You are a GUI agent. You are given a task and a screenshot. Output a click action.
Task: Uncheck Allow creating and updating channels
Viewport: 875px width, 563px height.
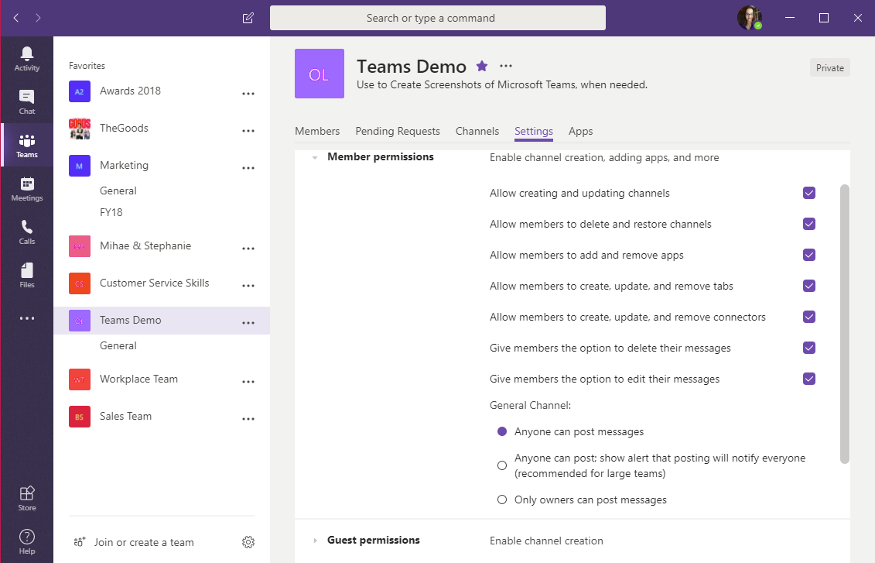pyautogui.click(x=809, y=193)
